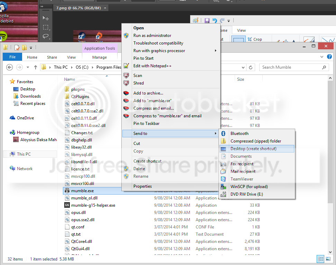Open Explorer Manage ribbon tab
The image size is (336, 265).
(100, 57)
